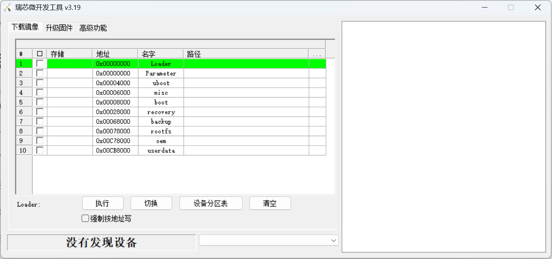Screen dimensions: 552x259
Task: Select the oem name cell
Action: pyautogui.click(x=161, y=141)
